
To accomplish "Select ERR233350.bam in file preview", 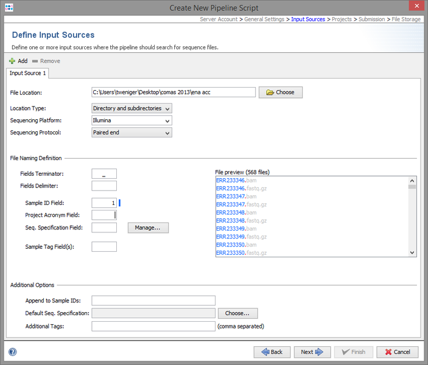I will point(236,245).
